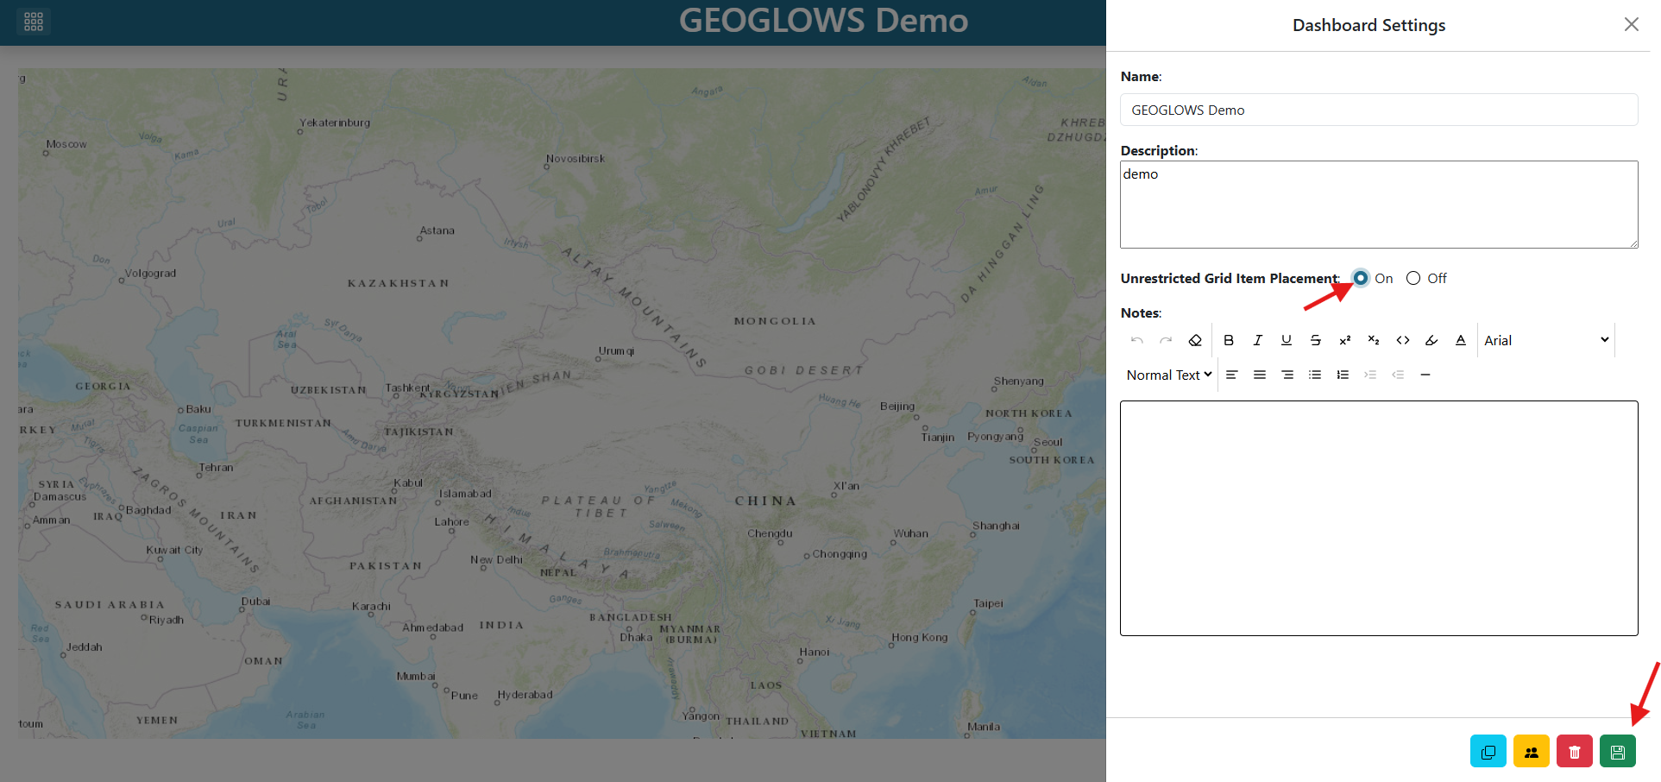
Task: Open the highlight color tool
Action: [x=1431, y=340]
